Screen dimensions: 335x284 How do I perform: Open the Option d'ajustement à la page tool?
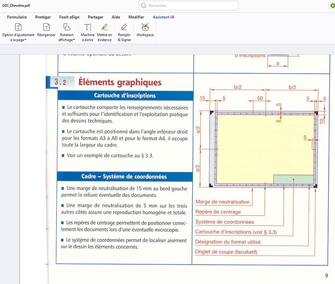tap(18, 32)
